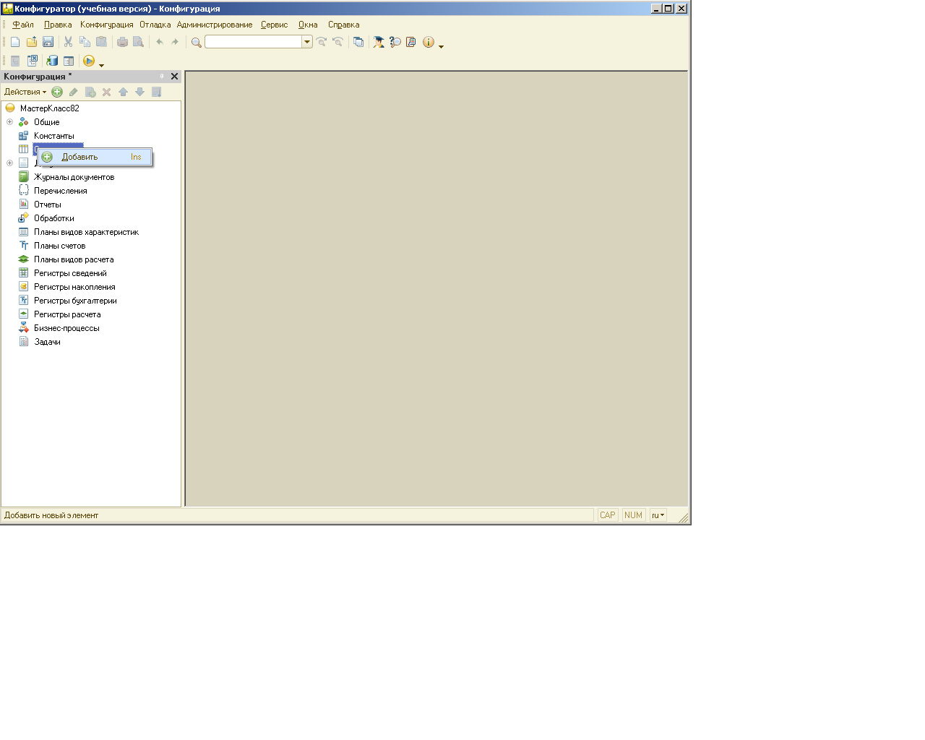The width and height of the screenshot is (925, 740).
Task: Select Планы видов характеристик in the tree
Action: coord(86,232)
